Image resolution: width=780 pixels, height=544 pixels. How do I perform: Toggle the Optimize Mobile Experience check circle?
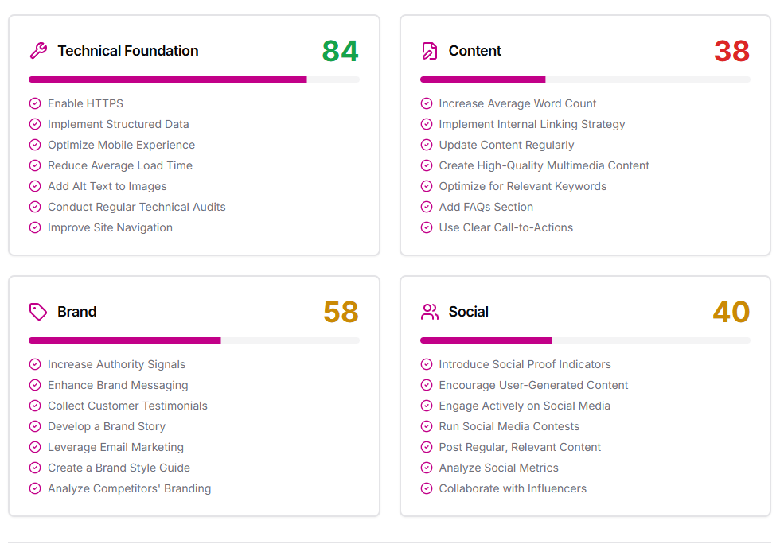[35, 145]
